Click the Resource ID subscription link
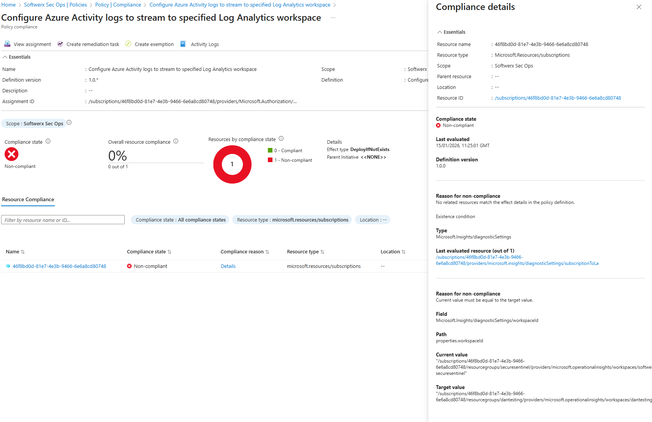The height and width of the screenshot is (422, 652). coord(558,98)
